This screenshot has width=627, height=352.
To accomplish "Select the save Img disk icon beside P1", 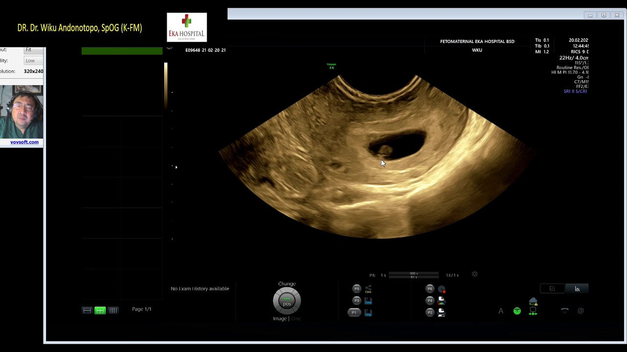I will coord(368,312).
